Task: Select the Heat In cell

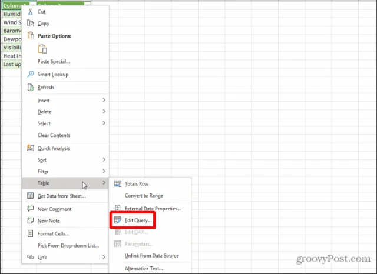Action: click(12, 56)
